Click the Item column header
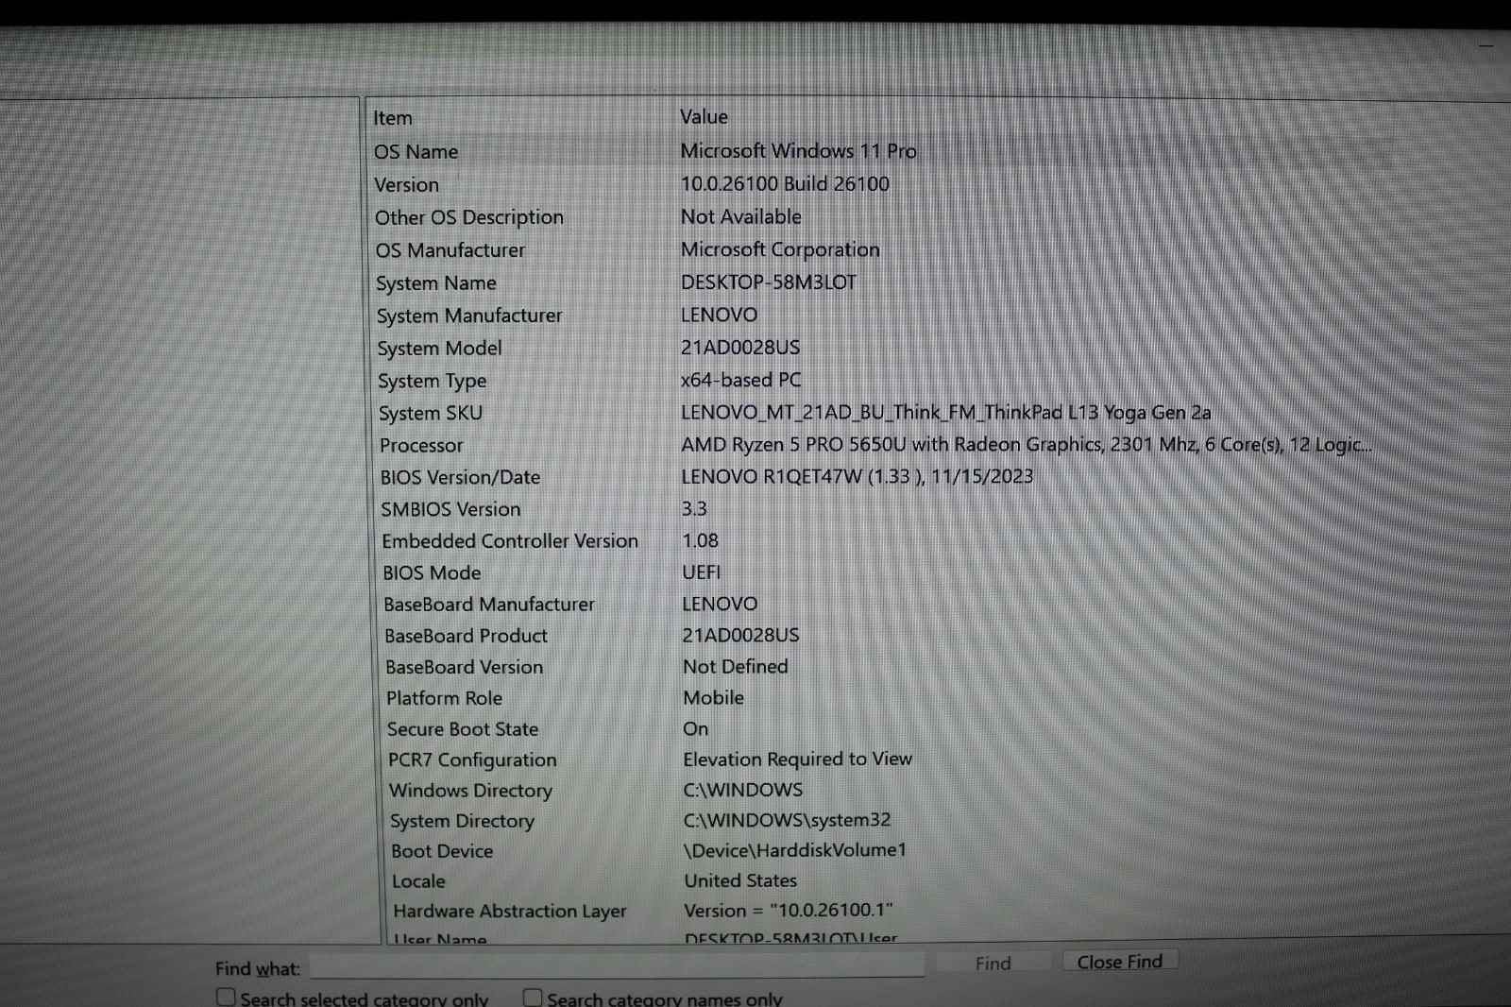This screenshot has width=1511, height=1007. 393,118
